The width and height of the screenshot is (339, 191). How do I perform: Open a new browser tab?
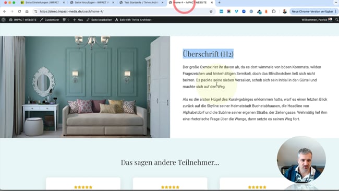219,3
